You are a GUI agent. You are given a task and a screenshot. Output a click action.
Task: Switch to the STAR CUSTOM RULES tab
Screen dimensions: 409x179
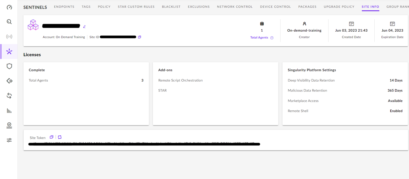[136, 7]
